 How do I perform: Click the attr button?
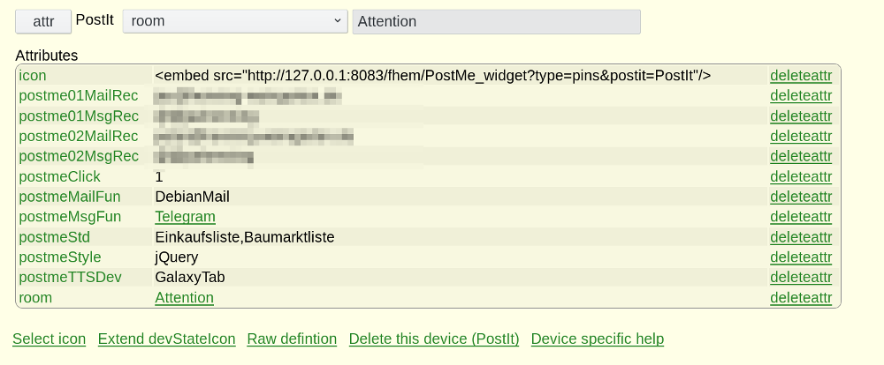click(x=43, y=21)
